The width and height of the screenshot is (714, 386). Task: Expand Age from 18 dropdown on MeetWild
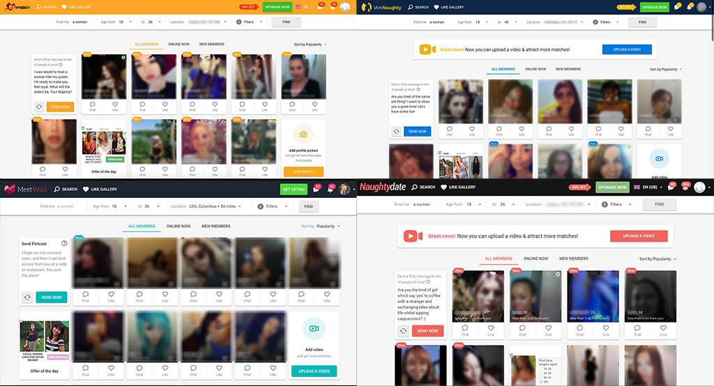click(108, 206)
